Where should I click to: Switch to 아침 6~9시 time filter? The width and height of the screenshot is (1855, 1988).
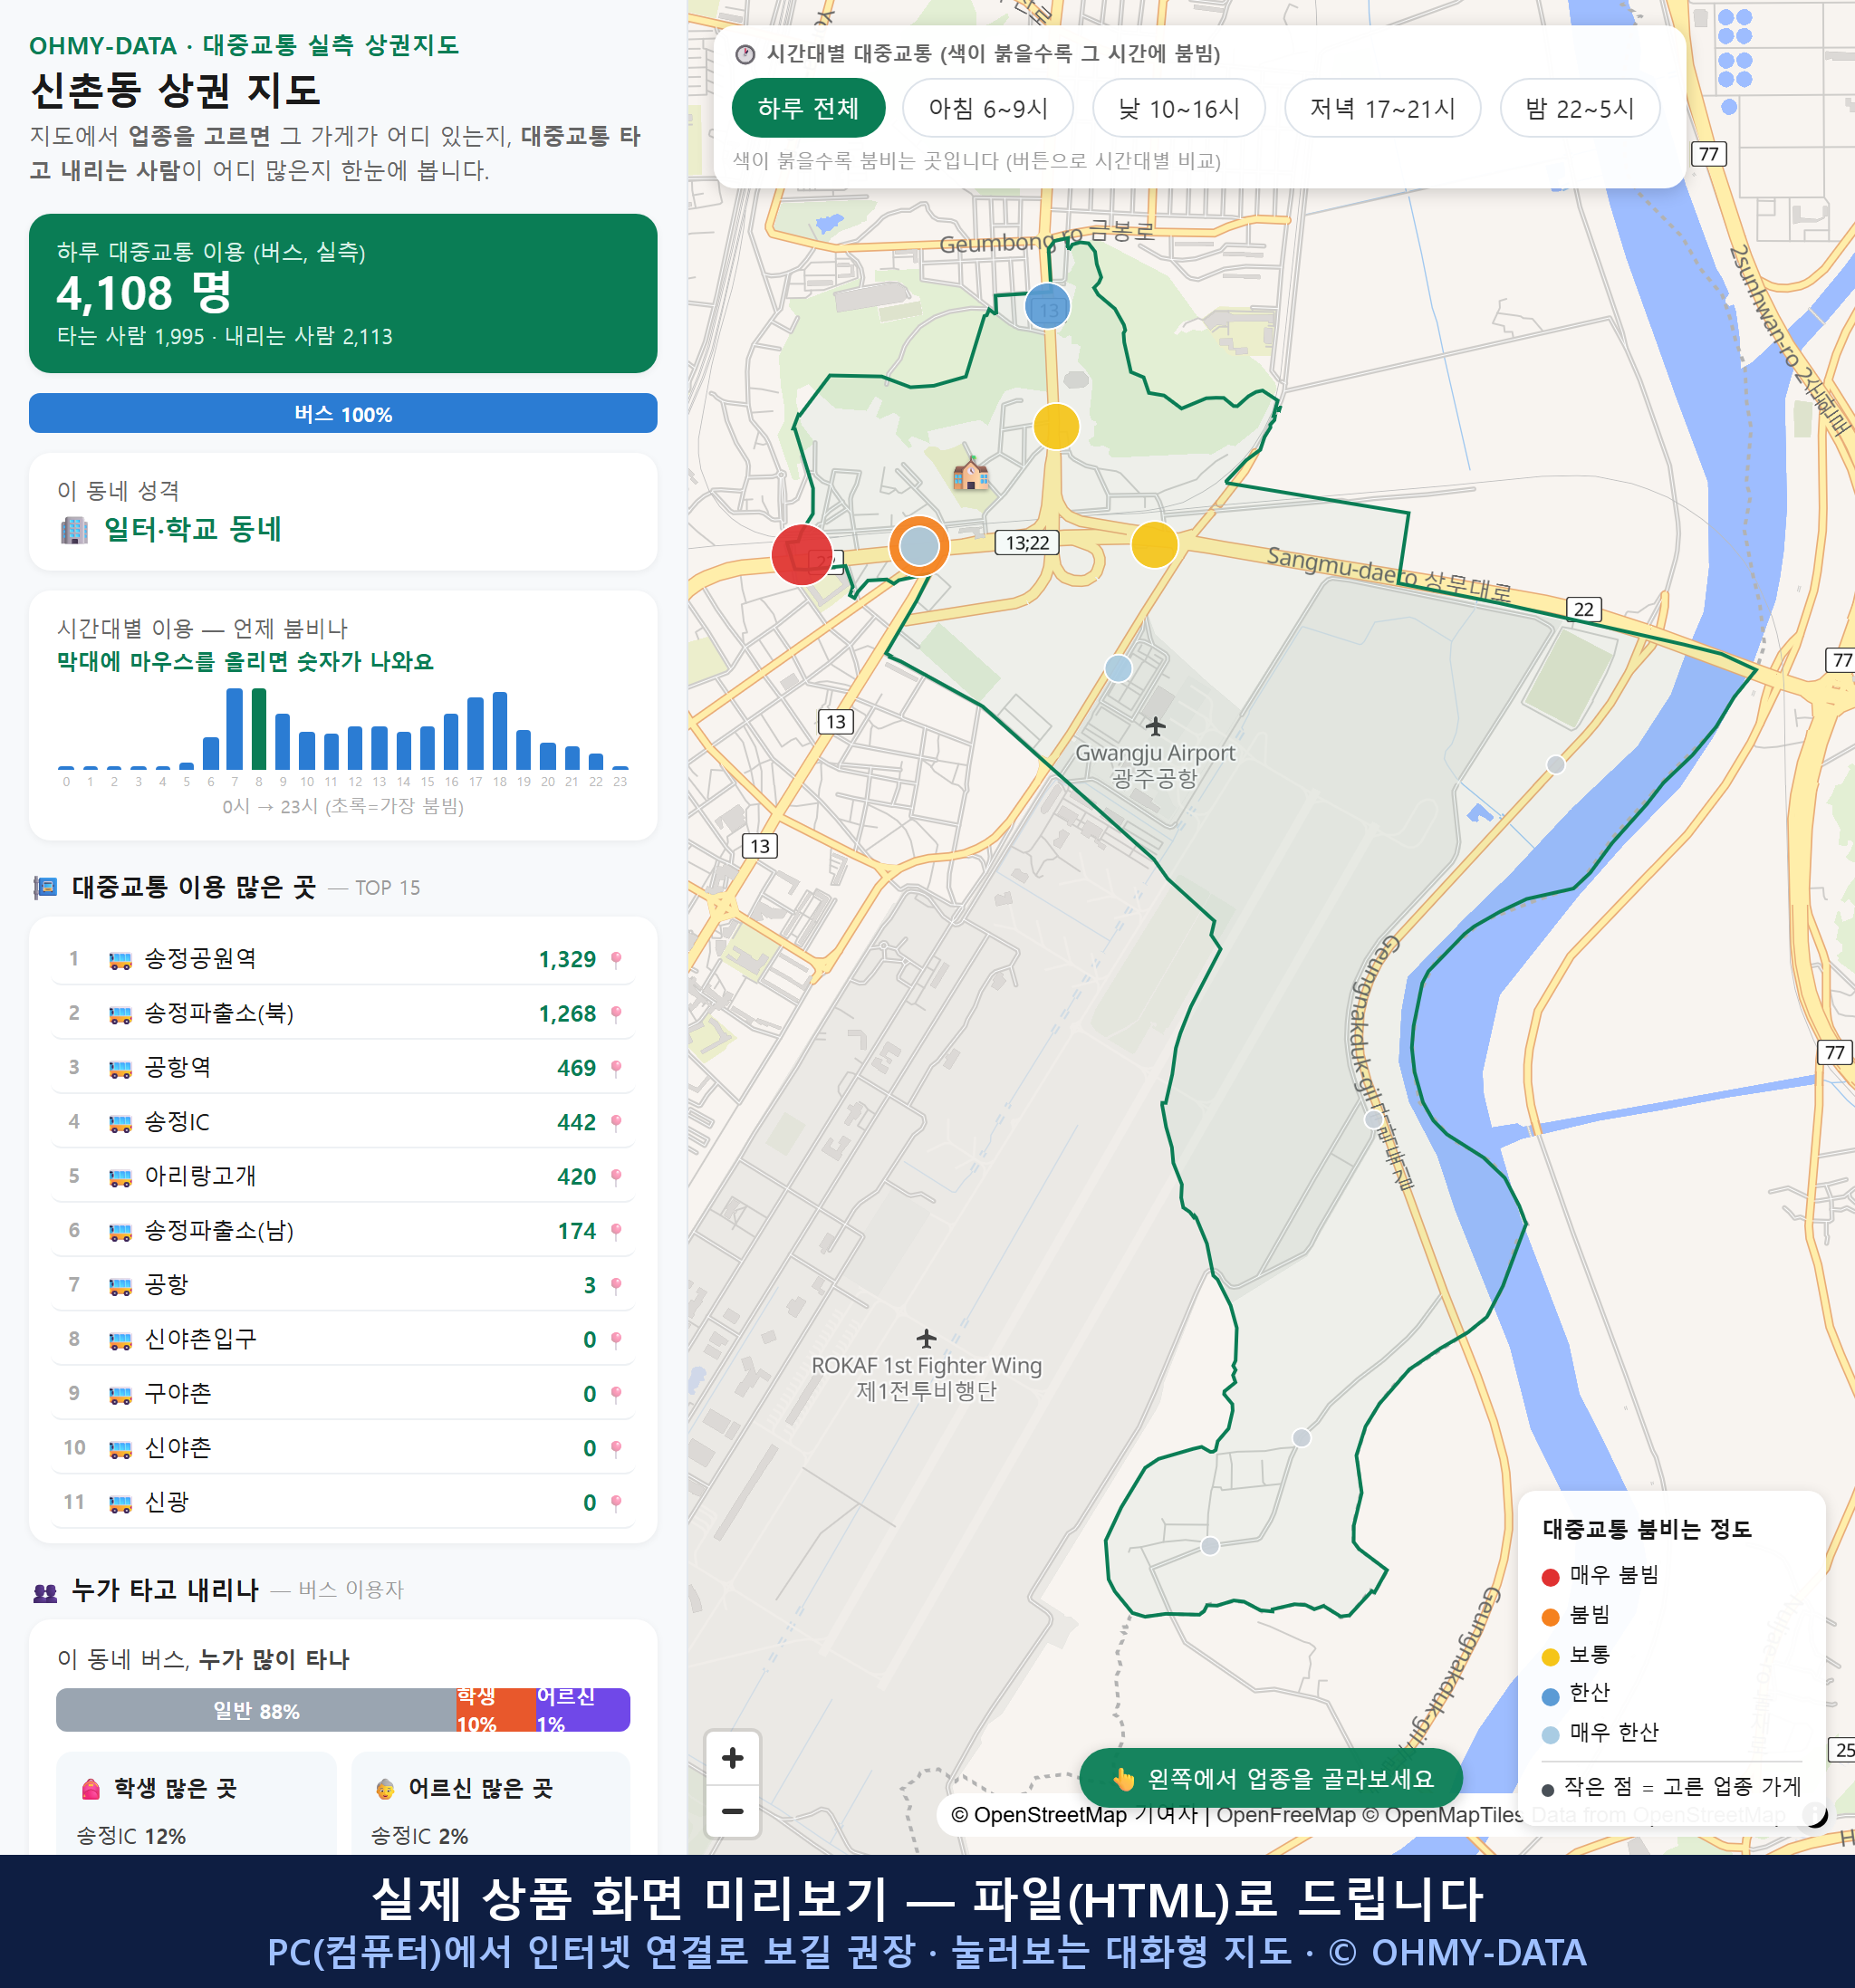(x=987, y=108)
